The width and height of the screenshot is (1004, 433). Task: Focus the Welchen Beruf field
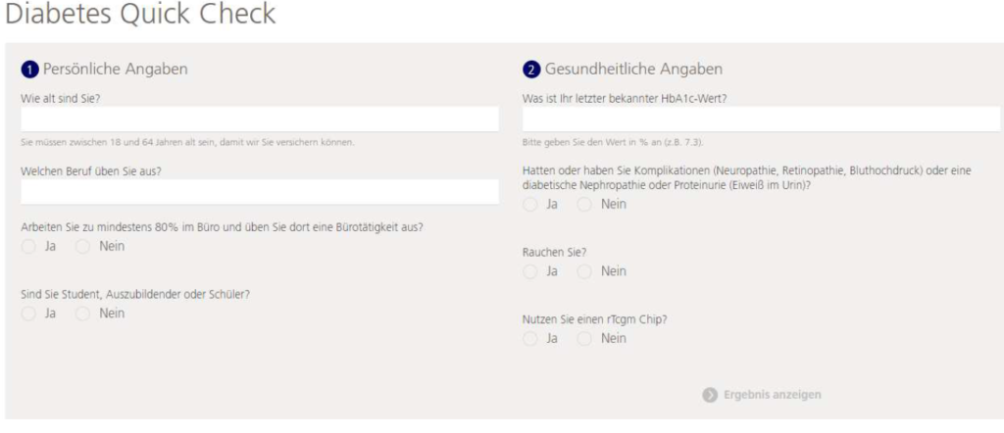click(x=260, y=192)
